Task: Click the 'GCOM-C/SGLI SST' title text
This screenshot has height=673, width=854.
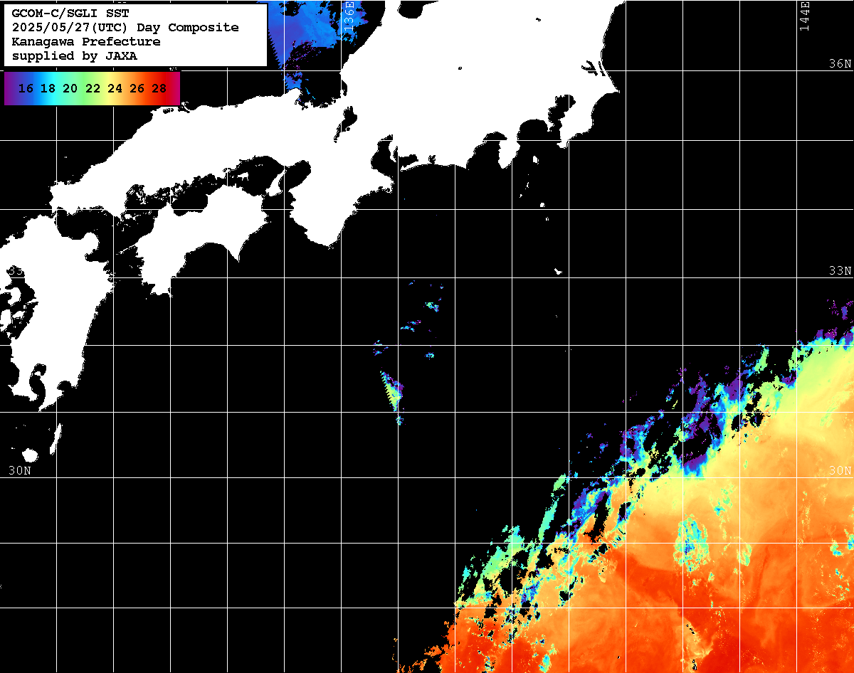Action: pos(70,14)
